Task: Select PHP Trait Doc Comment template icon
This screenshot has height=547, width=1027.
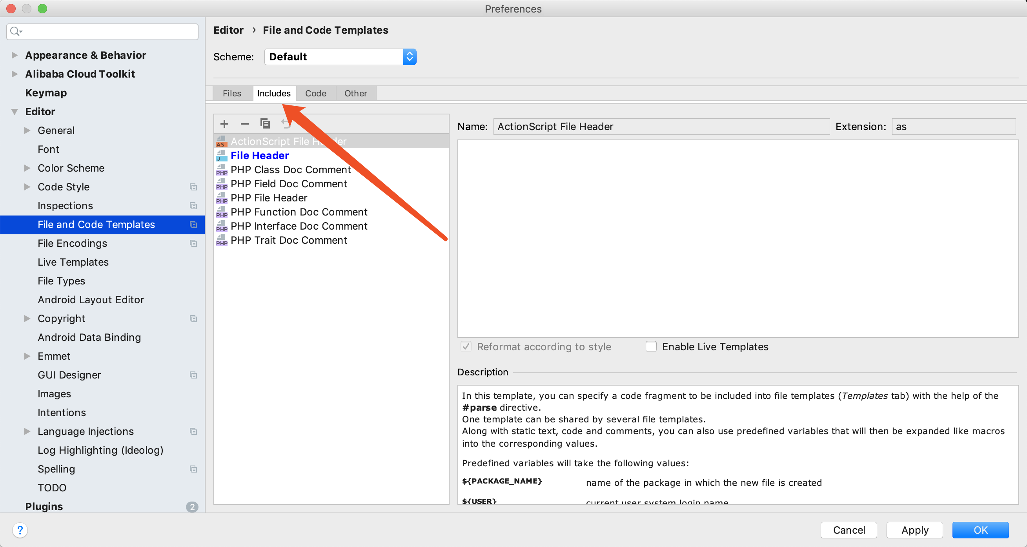Action: [x=222, y=240]
